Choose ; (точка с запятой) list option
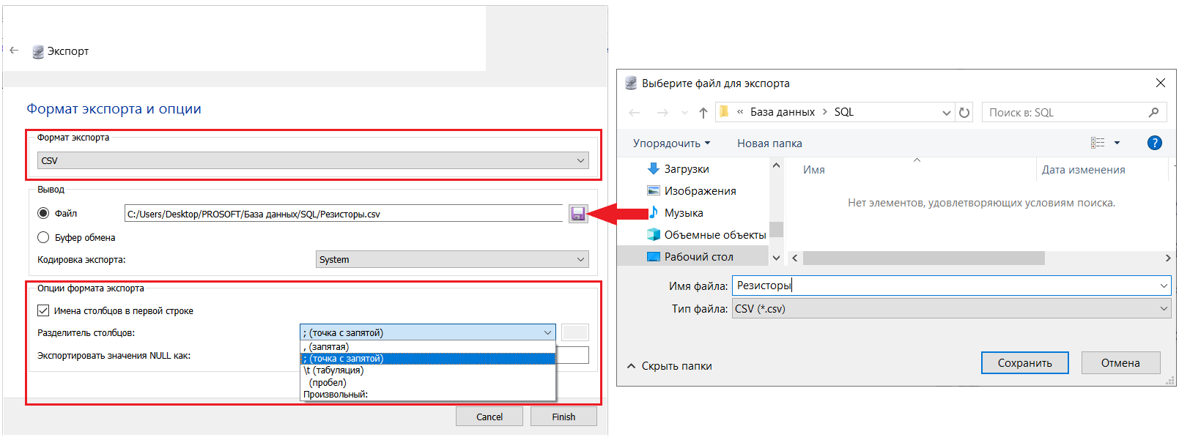 click(x=428, y=359)
